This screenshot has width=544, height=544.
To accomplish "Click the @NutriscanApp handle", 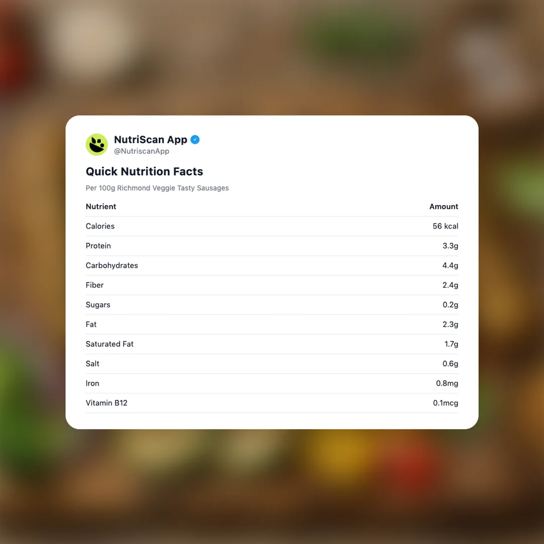I will point(142,151).
